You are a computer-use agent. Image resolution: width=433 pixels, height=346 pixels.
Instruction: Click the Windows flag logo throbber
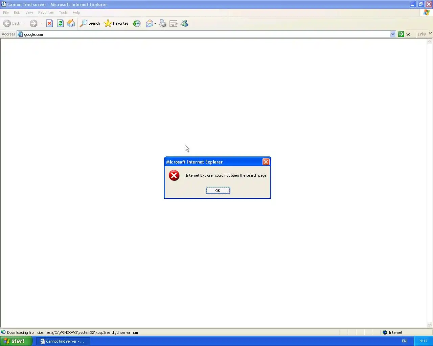426,13
